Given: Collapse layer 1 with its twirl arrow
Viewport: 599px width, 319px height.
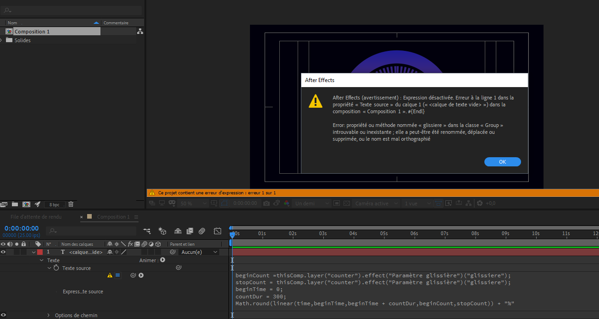Looking at the screenshot, I should 33,252.
